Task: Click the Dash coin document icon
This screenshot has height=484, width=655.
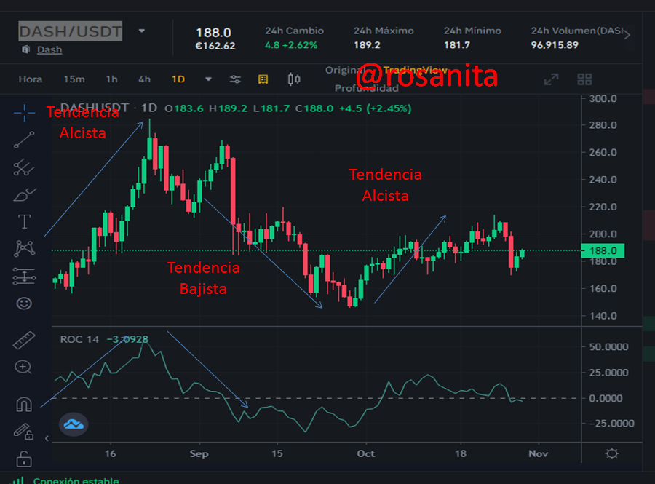Action: [26, 49]
